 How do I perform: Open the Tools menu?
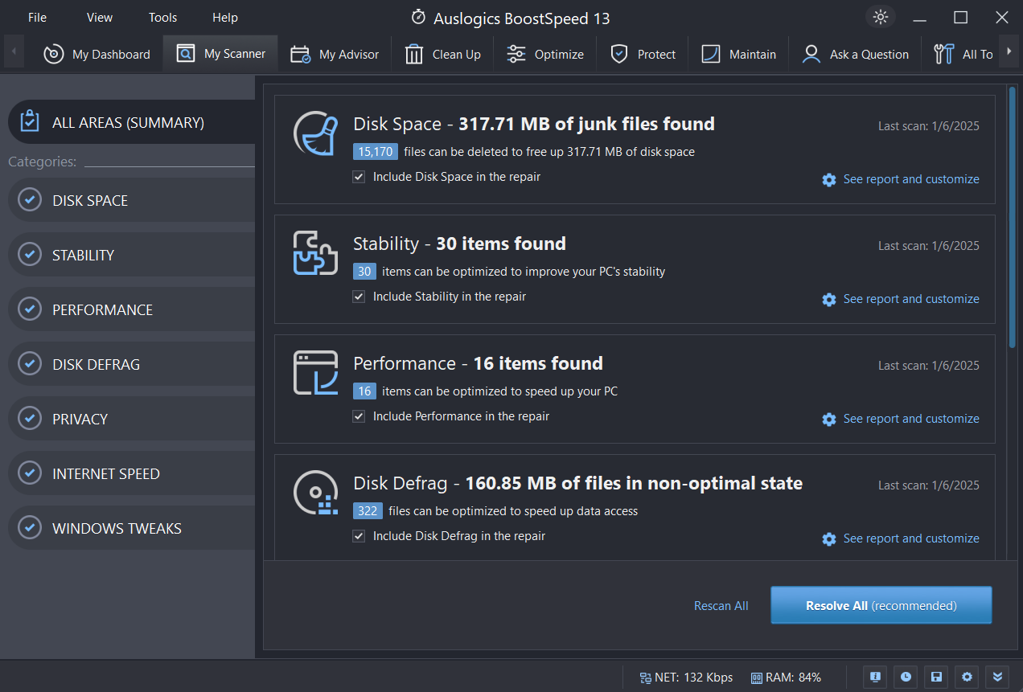coord(162,17)
